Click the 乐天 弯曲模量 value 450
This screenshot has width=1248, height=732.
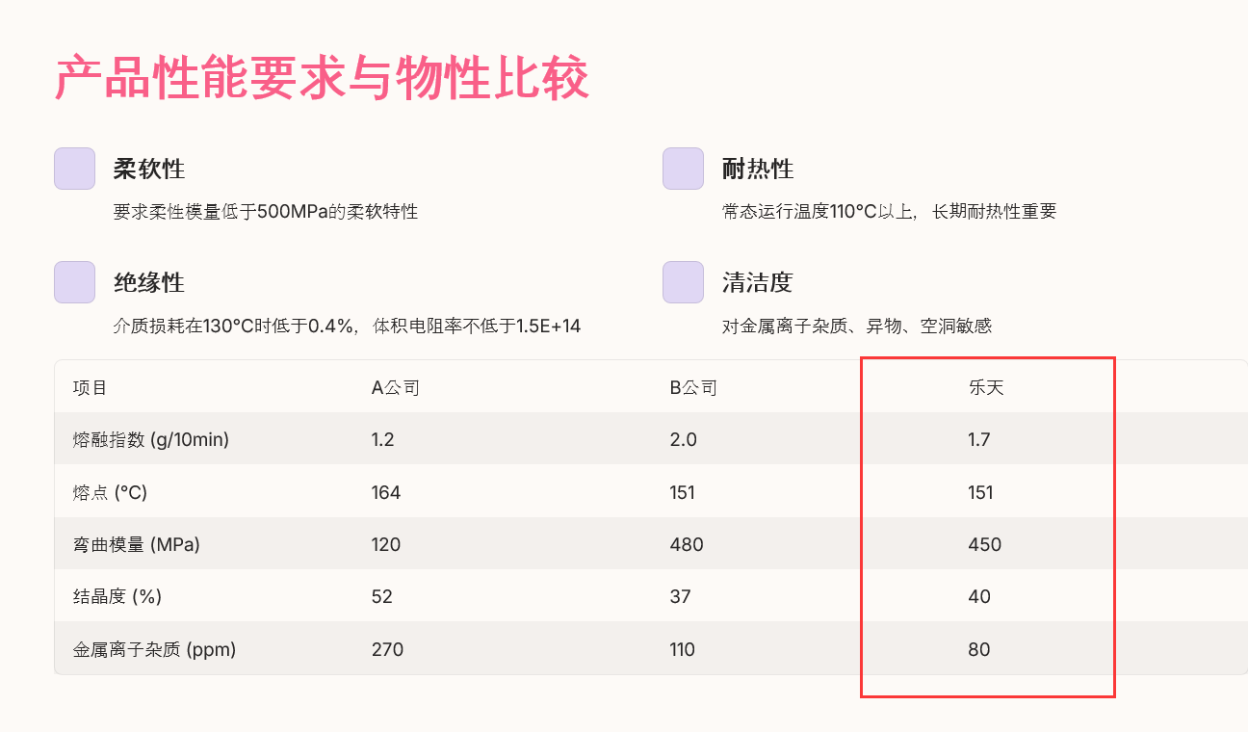(x=984, y=545)
